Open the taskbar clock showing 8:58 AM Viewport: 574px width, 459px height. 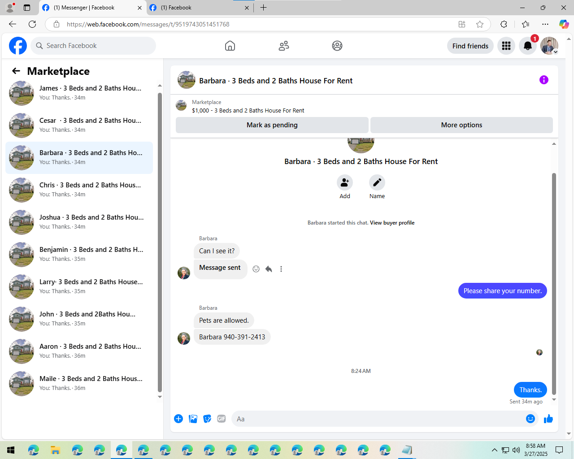point(536,450)
